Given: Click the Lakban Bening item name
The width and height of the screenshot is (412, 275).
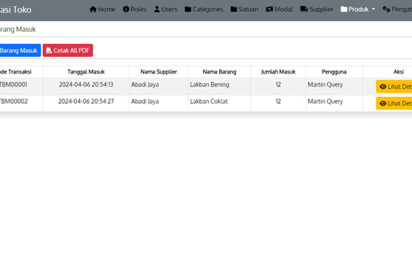Looking at the screenshot, I should 209,85.
